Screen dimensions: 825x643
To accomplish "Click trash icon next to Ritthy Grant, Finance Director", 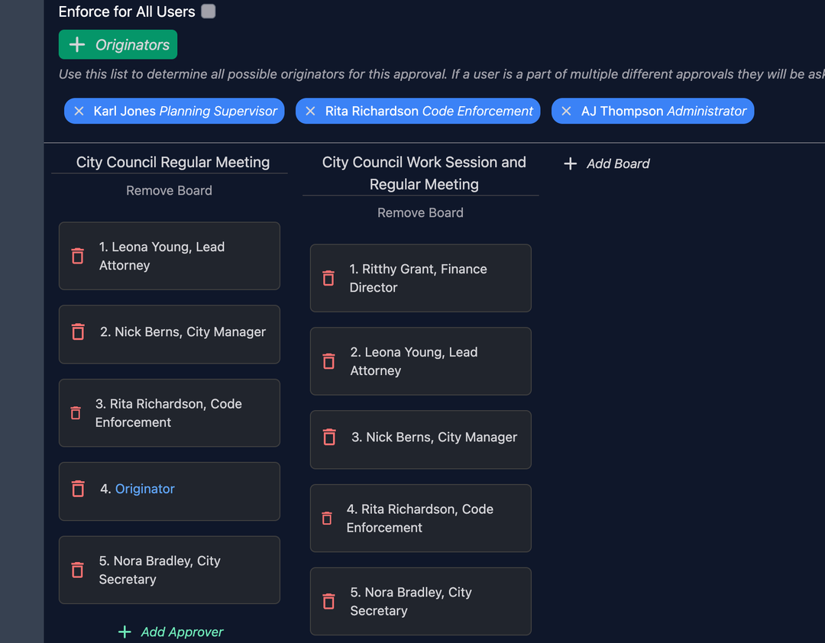I will click(328, 278).
